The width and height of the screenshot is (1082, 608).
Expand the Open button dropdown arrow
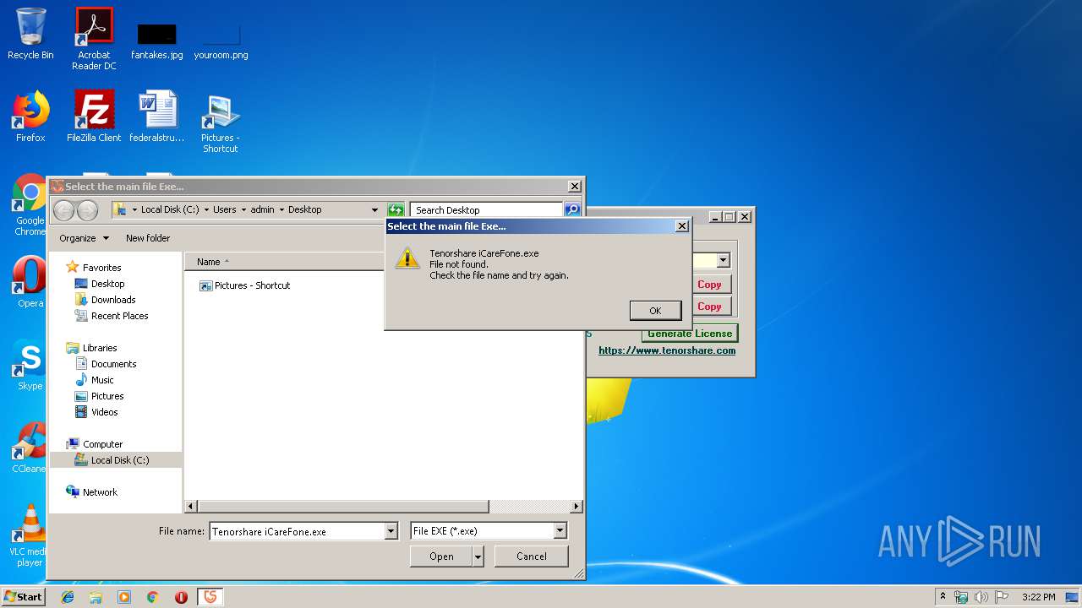click(x=478, y=556)
